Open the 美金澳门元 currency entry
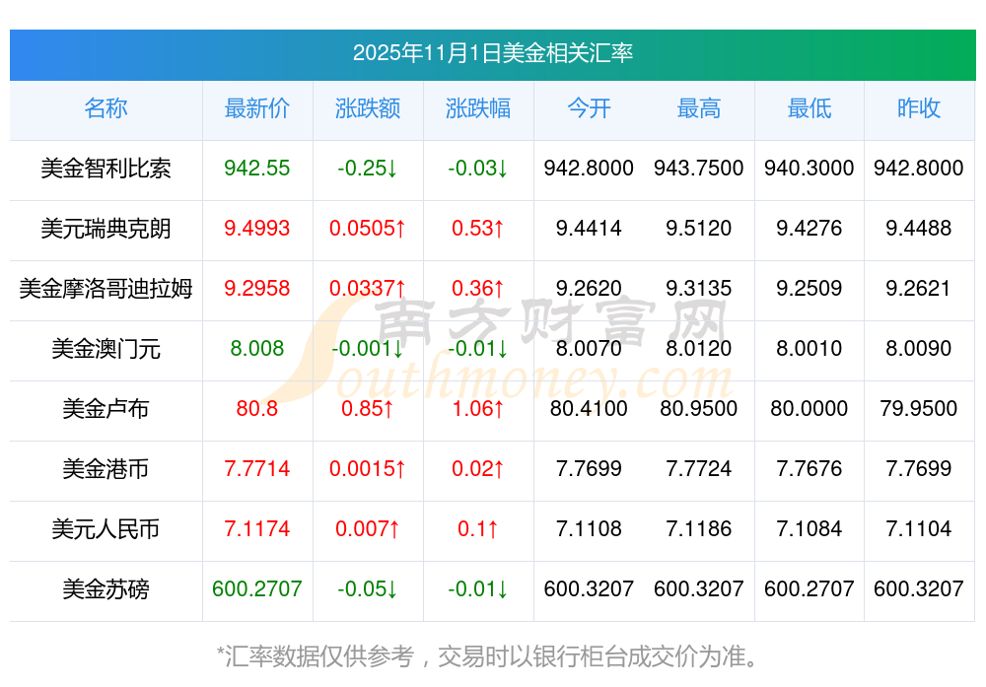The image size is (986, 687). [x=106, y=349]
